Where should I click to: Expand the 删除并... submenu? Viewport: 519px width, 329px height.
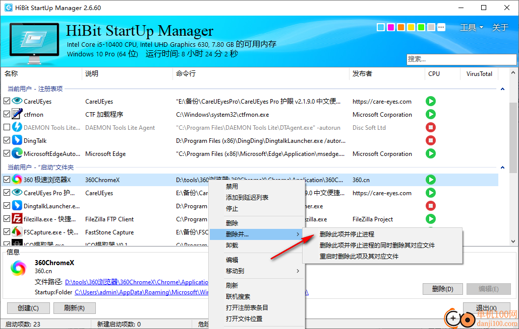tap(257, 234)
